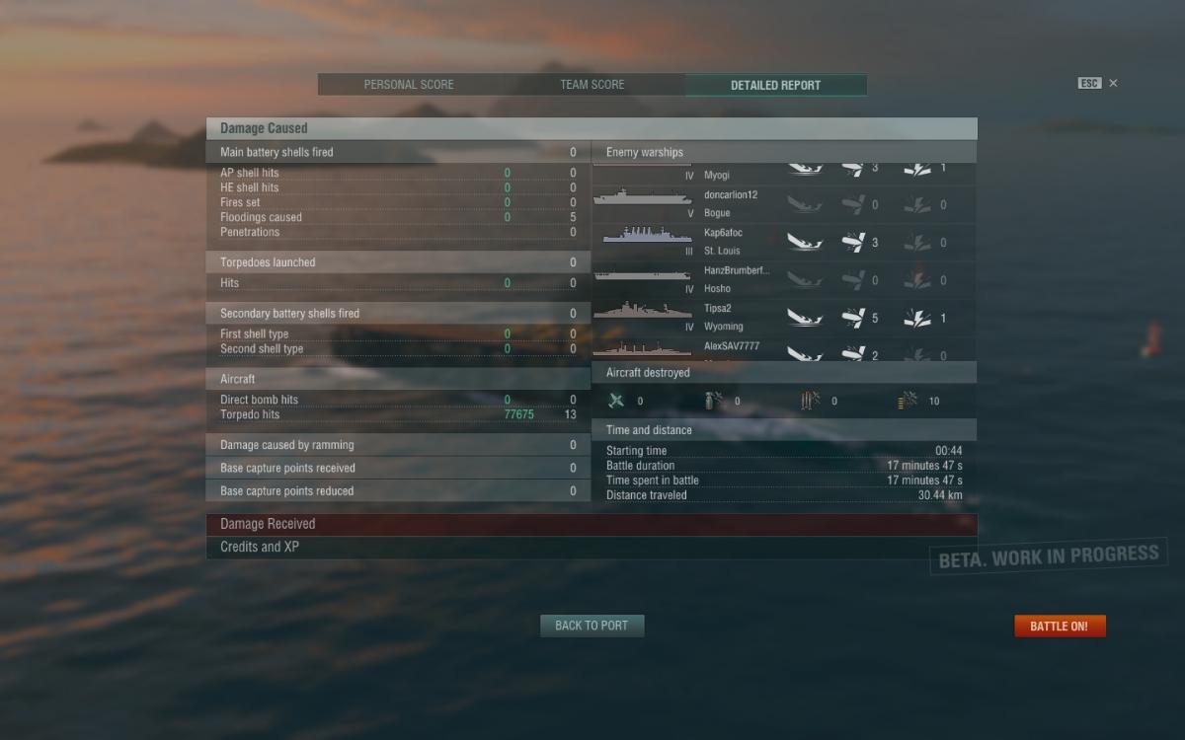Switch to the Personal Score tab
The height and width of the screenshot is (740, 1185).
point(409,85)
